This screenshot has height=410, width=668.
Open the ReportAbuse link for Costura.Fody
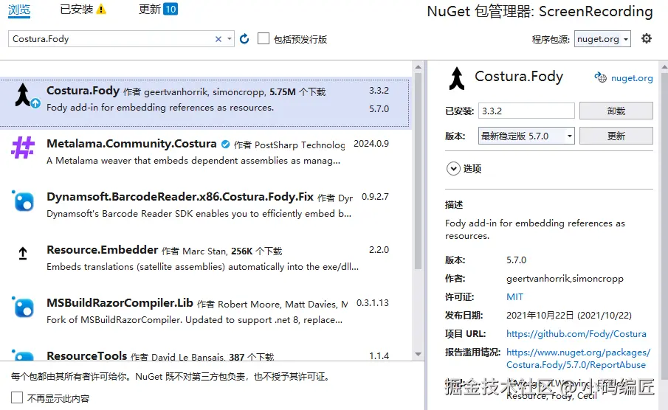578,358
